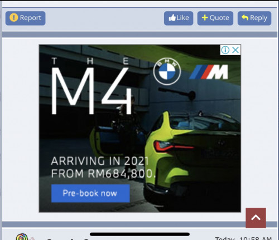This screenshot has width=279, height=240.
Task: Jump to top with red chevron button
Action: pos(256,218)
